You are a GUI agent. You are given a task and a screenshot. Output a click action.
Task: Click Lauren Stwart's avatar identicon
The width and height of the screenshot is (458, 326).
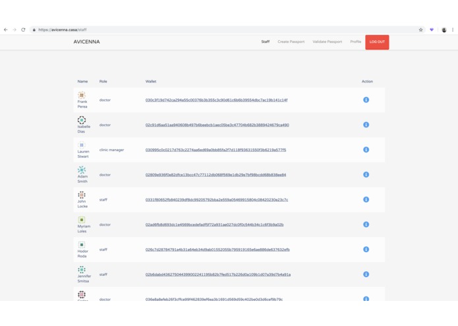[x=82, y=145]
